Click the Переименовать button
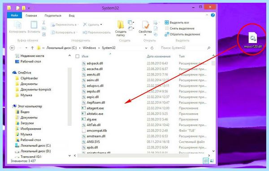 [x=96, y=32]
